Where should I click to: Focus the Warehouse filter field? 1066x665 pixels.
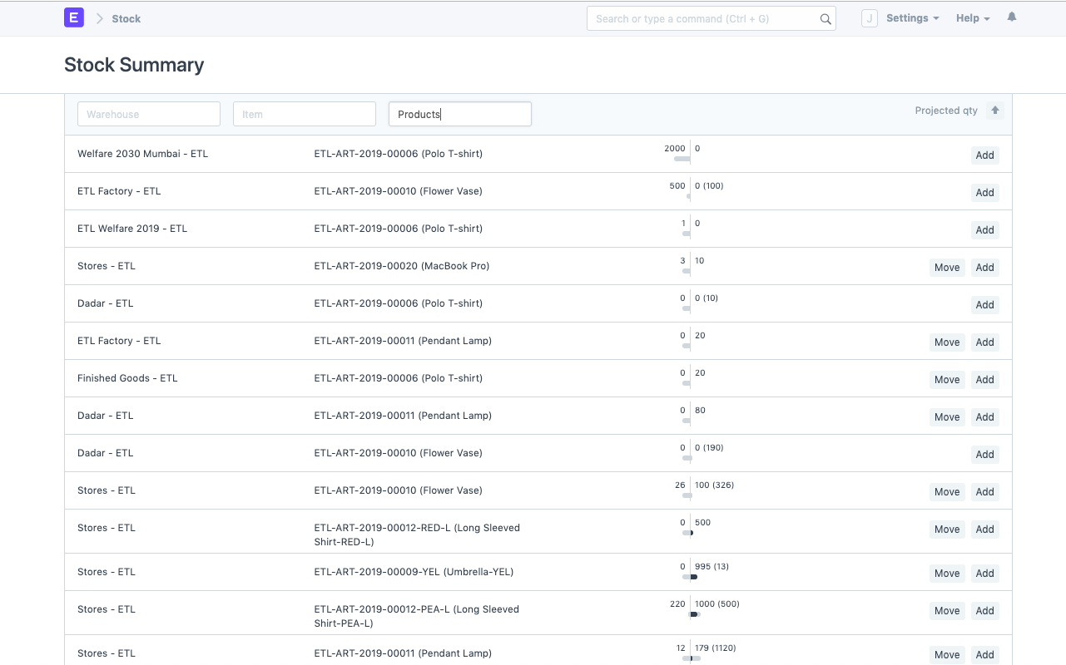(149, 114)
